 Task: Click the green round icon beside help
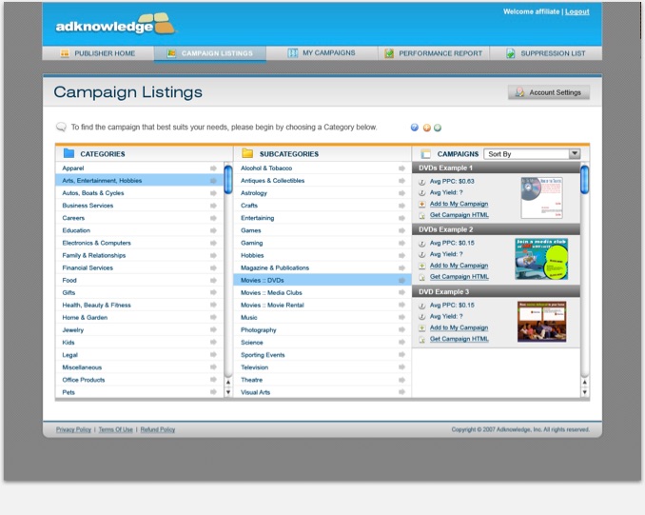(x=438, y=128)
